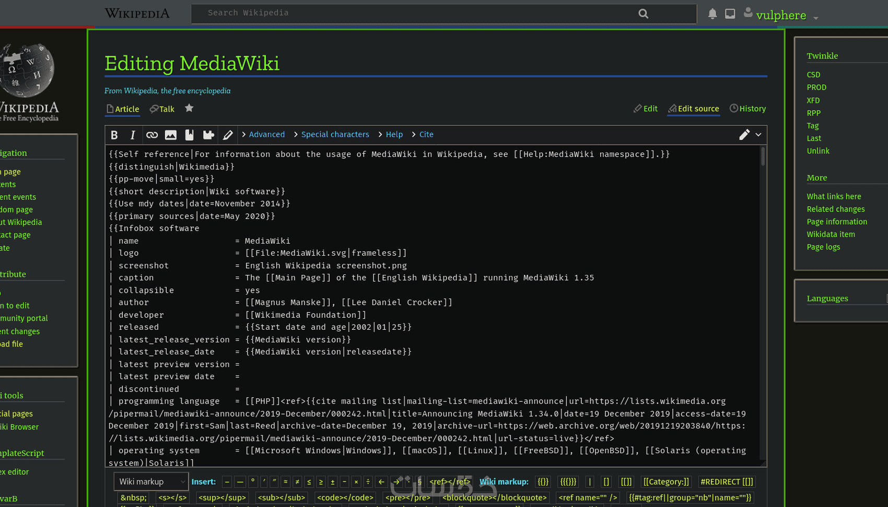This screenshot has width=888, height=507.
Task: Click the search magnifier icon
Action: coord(643,13)
